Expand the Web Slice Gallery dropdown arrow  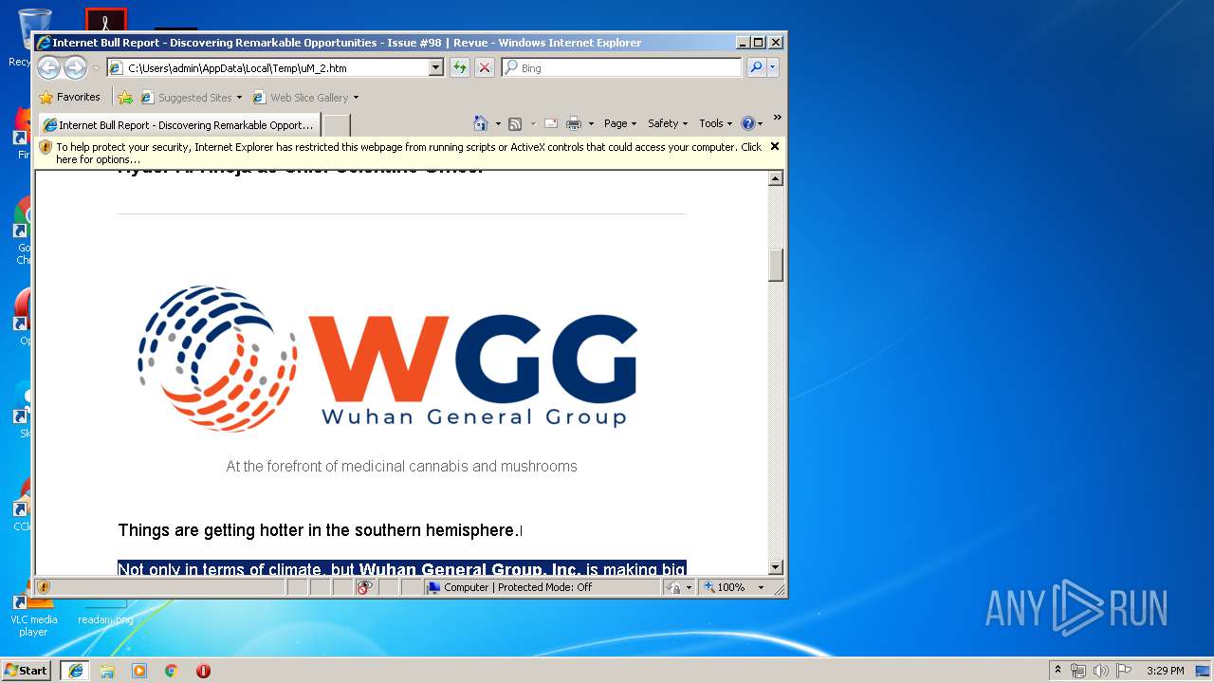(356, 97)
